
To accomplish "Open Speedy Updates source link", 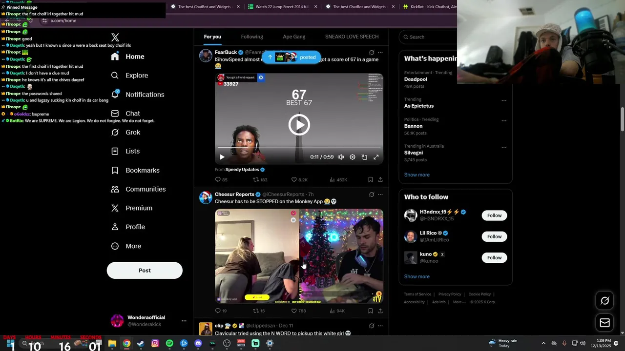I will click(242, 170).
